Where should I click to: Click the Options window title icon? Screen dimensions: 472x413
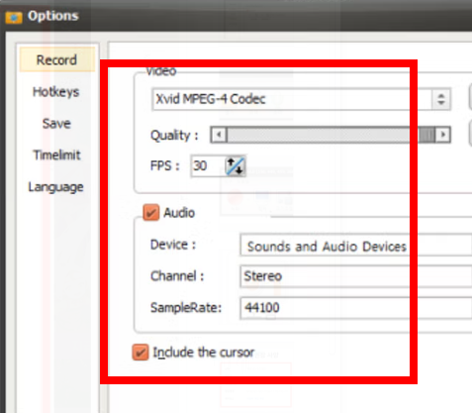pyautogui.click(x=14, y=17)
